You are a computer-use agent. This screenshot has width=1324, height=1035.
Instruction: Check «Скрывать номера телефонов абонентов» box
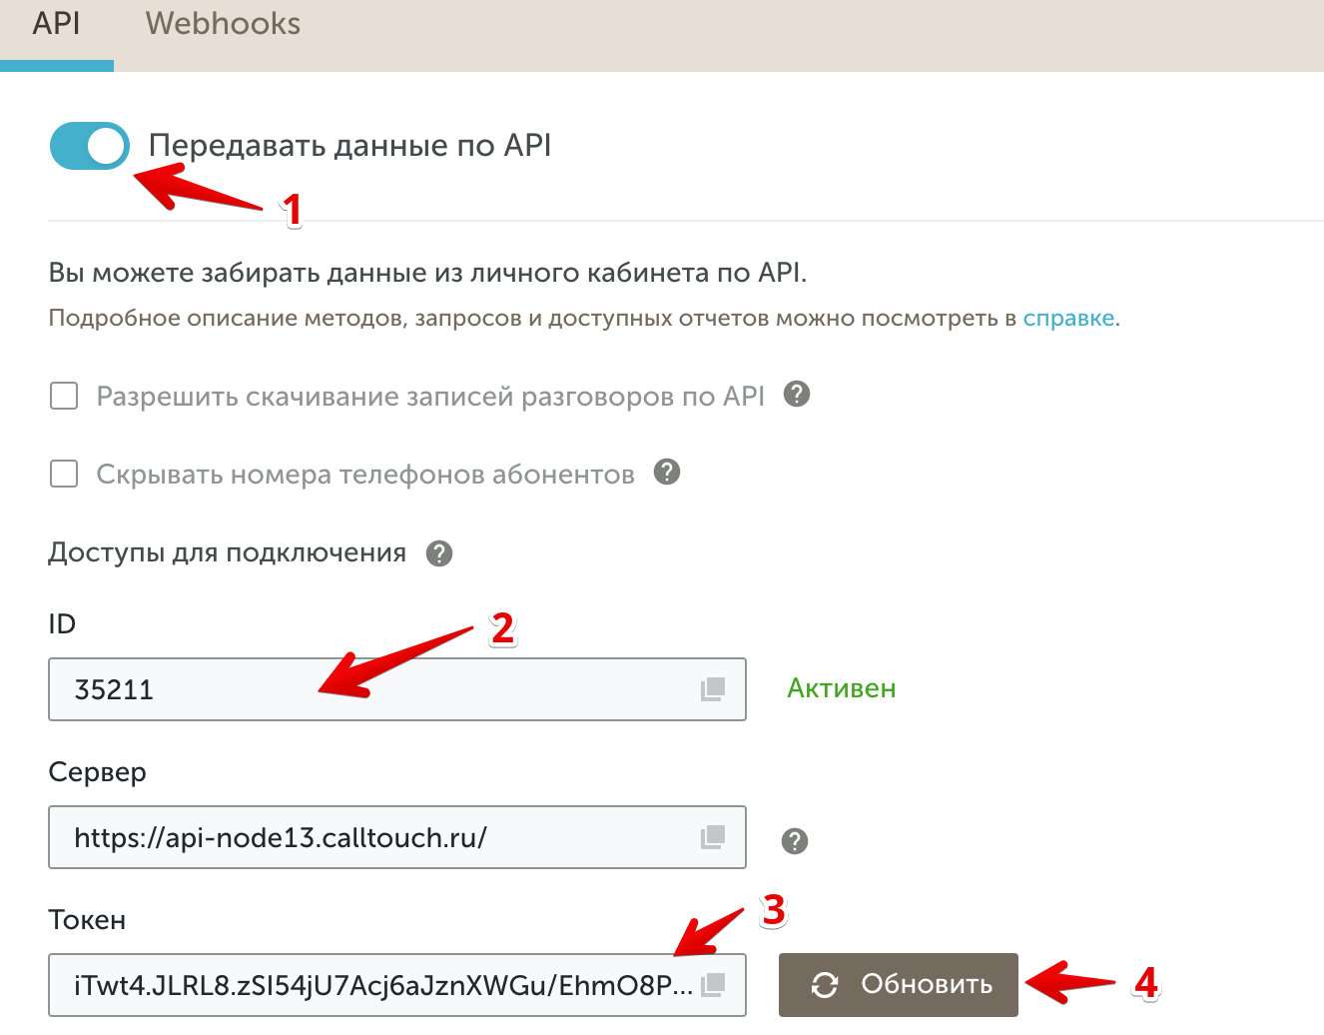(64, 474)
